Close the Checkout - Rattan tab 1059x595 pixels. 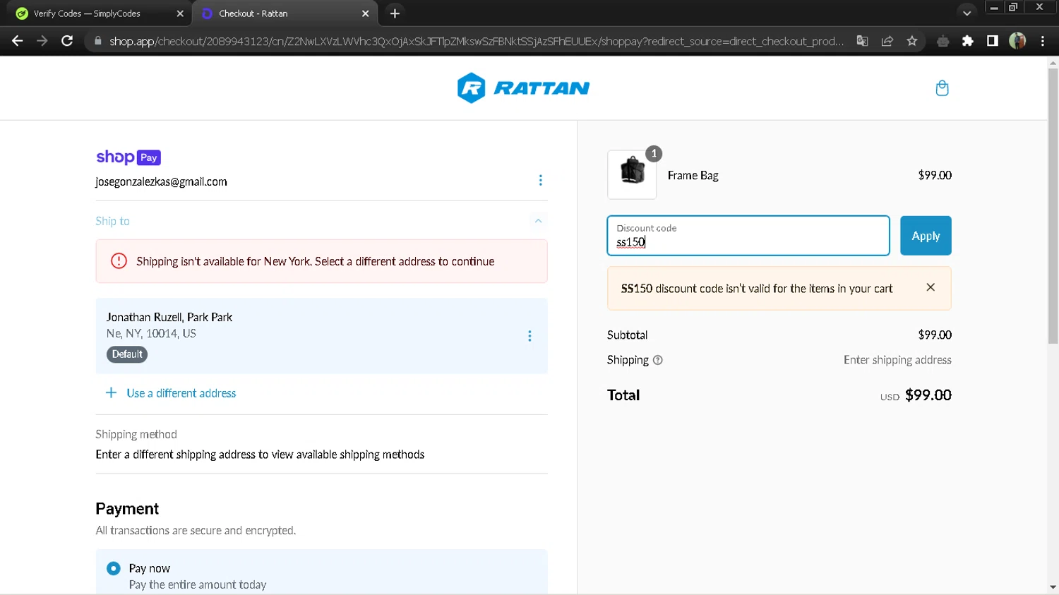pos(365,13)
